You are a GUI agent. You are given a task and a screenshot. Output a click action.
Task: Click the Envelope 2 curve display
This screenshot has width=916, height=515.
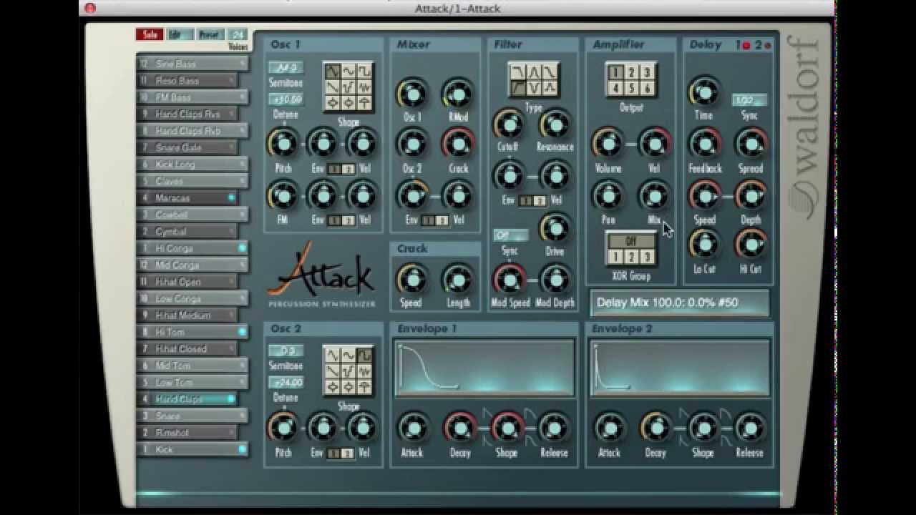pos(680,368)
